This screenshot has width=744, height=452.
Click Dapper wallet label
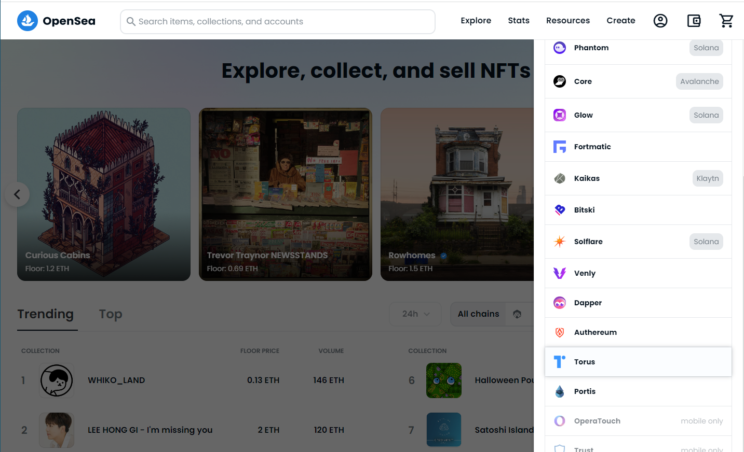[x=588, y=303]
